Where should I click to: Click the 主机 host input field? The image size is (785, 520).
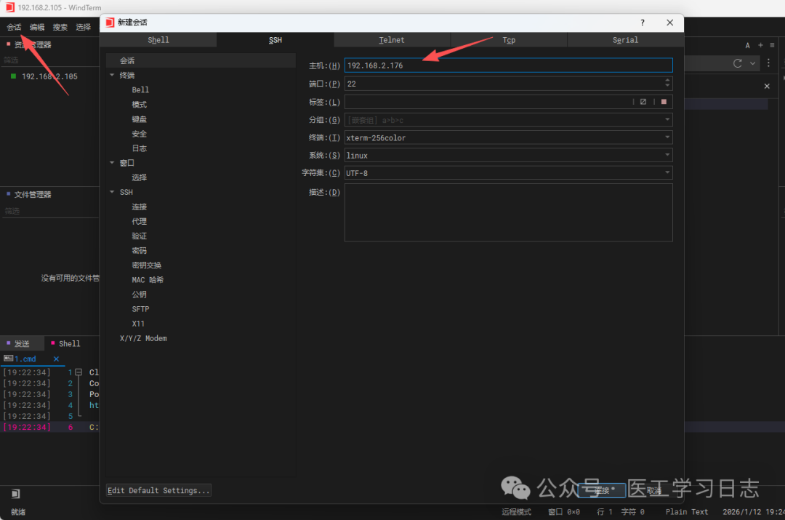click(x=507, y=65)
